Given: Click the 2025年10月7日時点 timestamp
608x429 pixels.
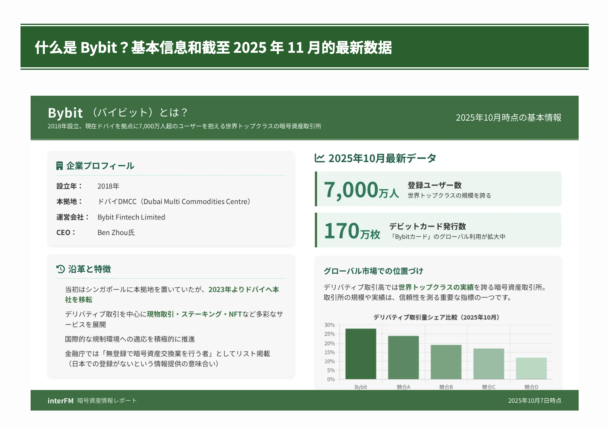Looking at the screenshot, I should (x=534, y=401).
